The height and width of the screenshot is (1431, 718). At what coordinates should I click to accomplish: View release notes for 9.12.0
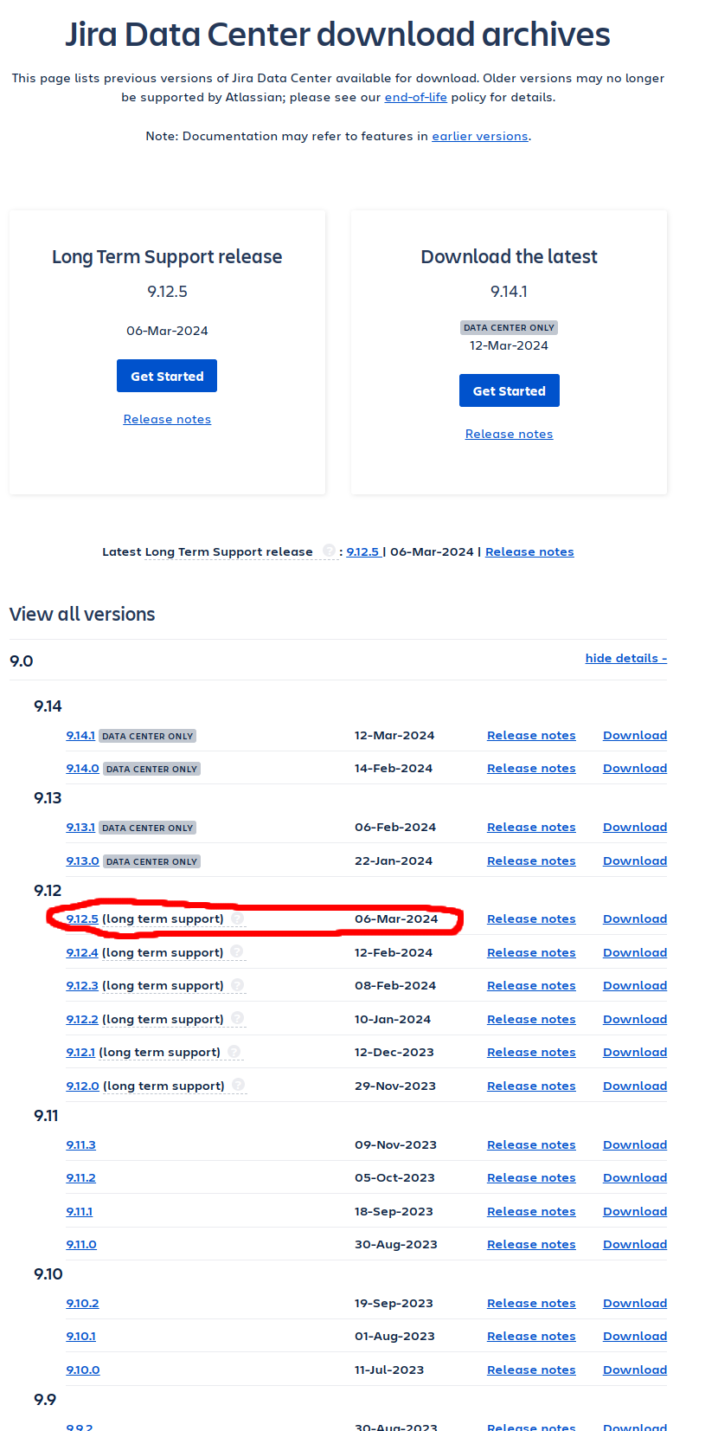coord(531,1086)
